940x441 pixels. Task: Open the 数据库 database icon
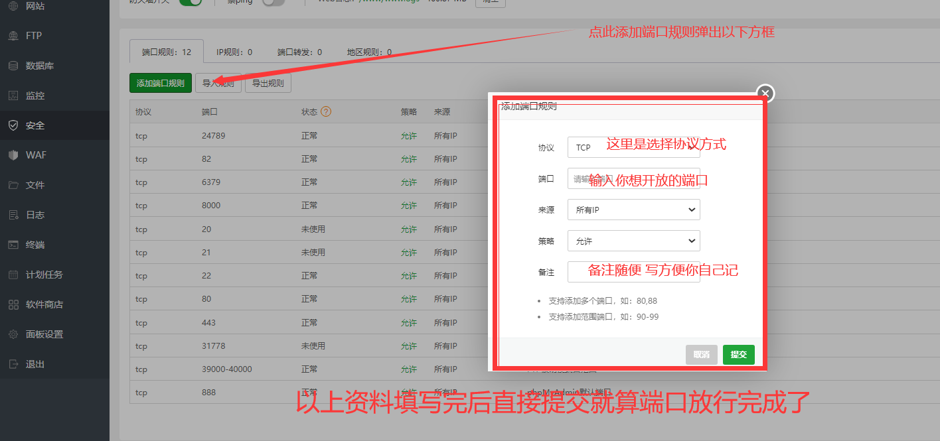[13, 66]
